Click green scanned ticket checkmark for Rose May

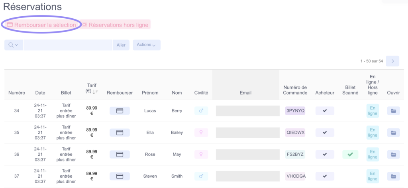click(350, 155)
